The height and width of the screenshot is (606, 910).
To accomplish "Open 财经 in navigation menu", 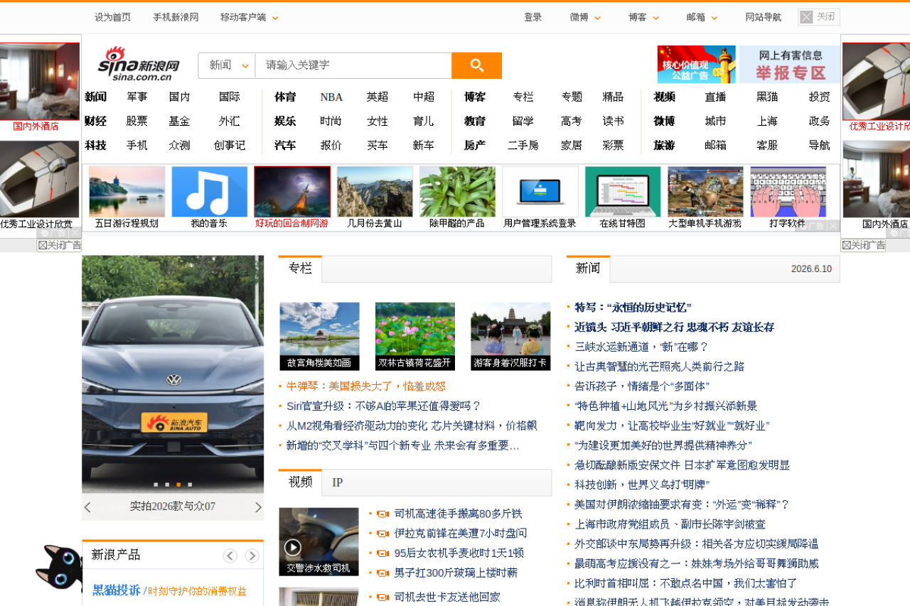I will [x=95, y=121].
